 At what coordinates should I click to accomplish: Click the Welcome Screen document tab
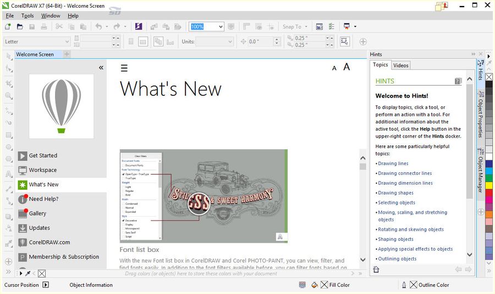(35, 54)
